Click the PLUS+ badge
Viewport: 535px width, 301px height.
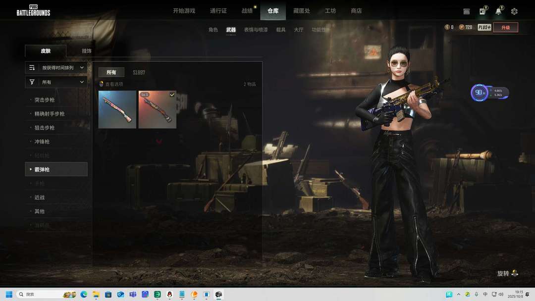pyautogui.click(x=484, y=27)
